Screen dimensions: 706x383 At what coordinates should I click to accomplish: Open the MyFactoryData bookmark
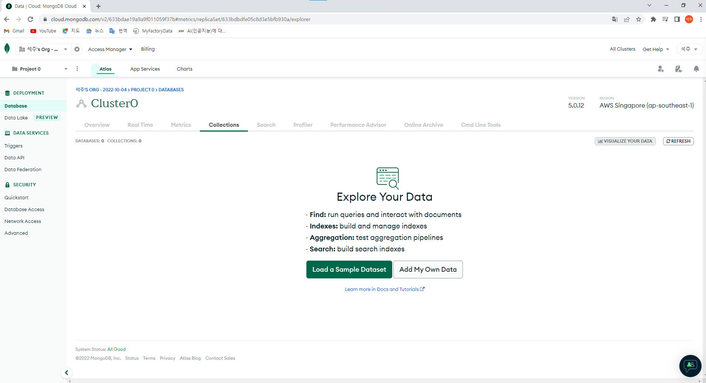click(152, 31)
